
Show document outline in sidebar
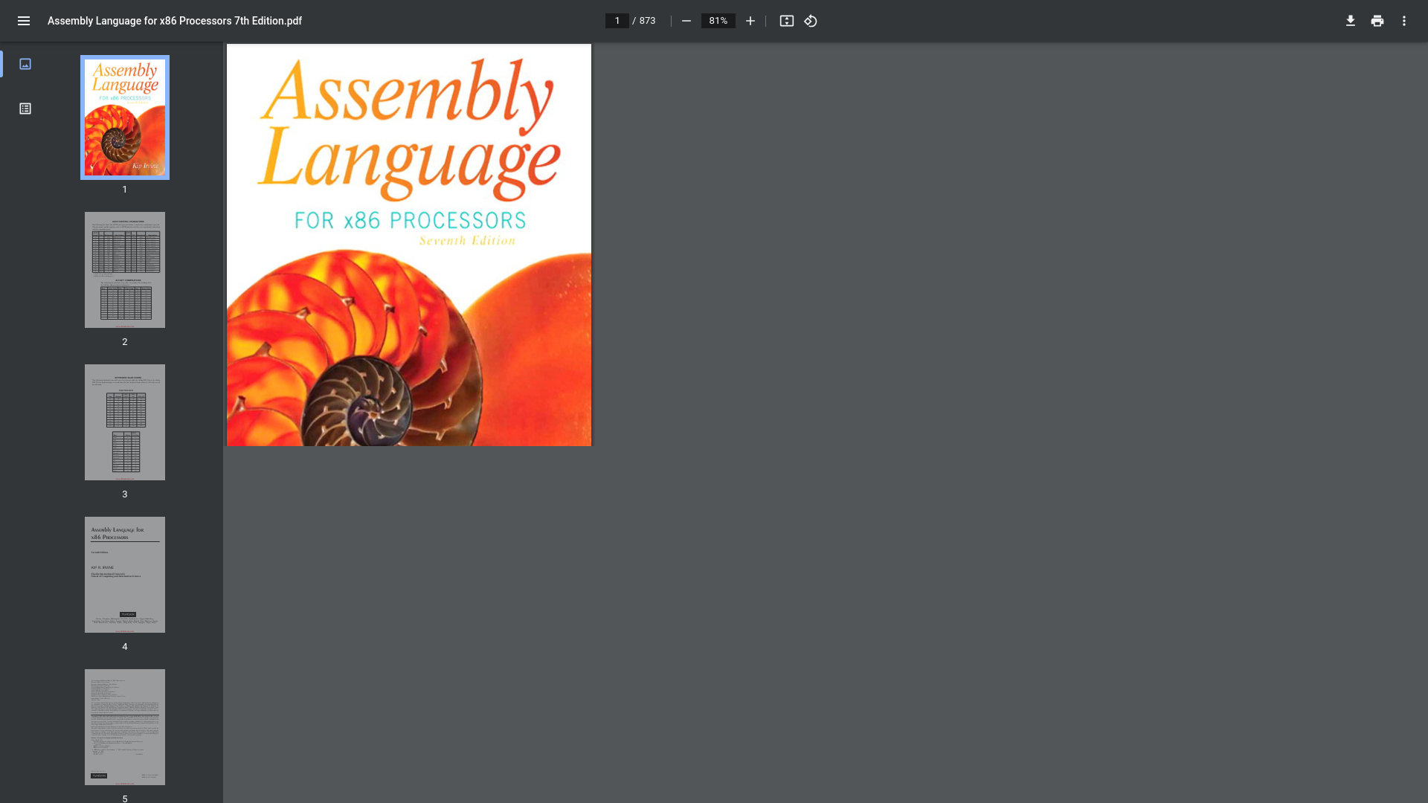coord(25,109)
